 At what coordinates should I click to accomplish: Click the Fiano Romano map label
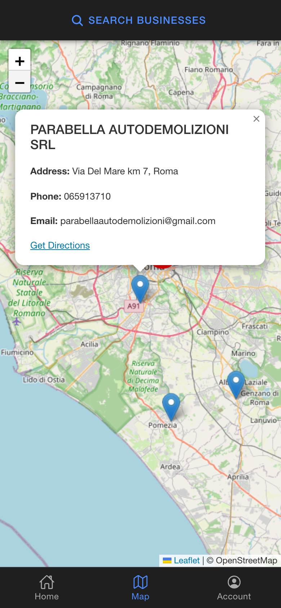click(209, 70)
